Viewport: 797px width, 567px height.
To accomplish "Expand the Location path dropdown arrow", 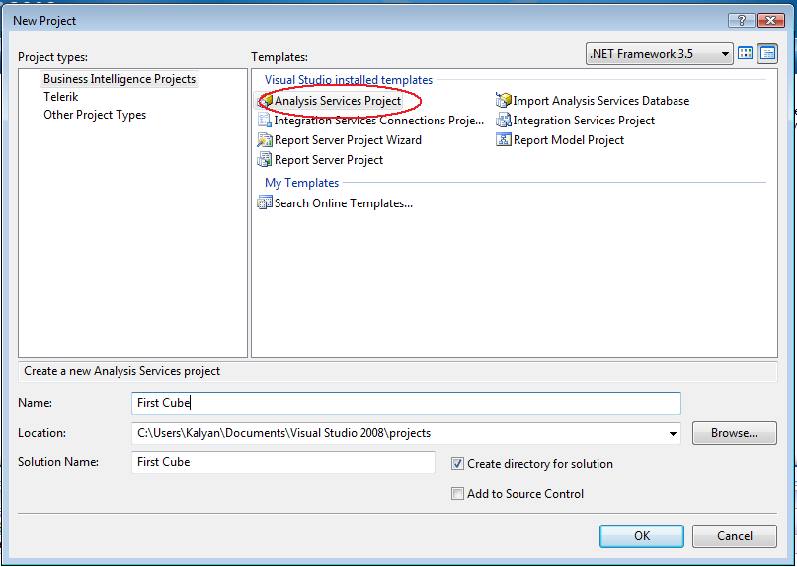I will pyautogui.click(x=673, y=434).
